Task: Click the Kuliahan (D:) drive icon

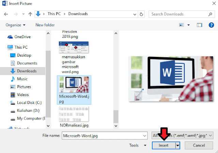Action: click(x=13, y=111)
